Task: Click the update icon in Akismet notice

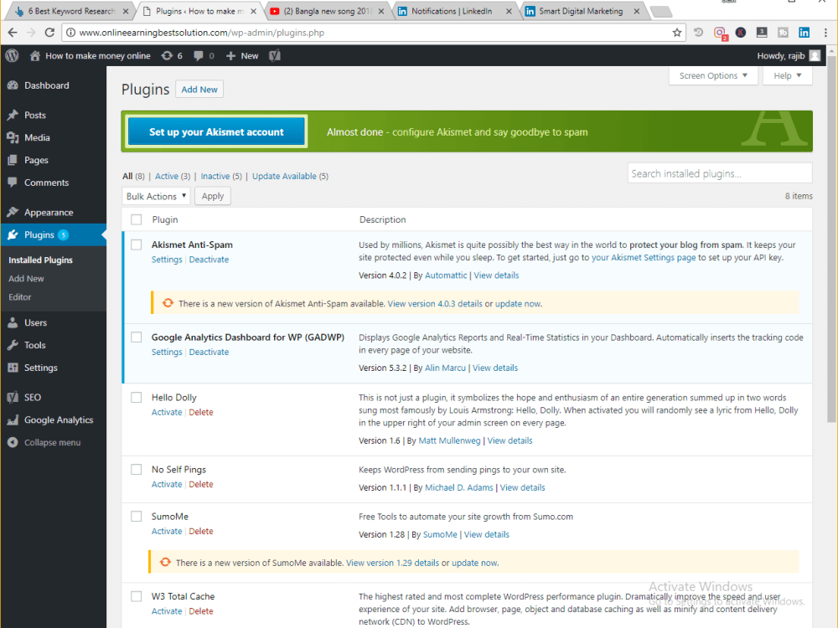Action: [168, 303]
